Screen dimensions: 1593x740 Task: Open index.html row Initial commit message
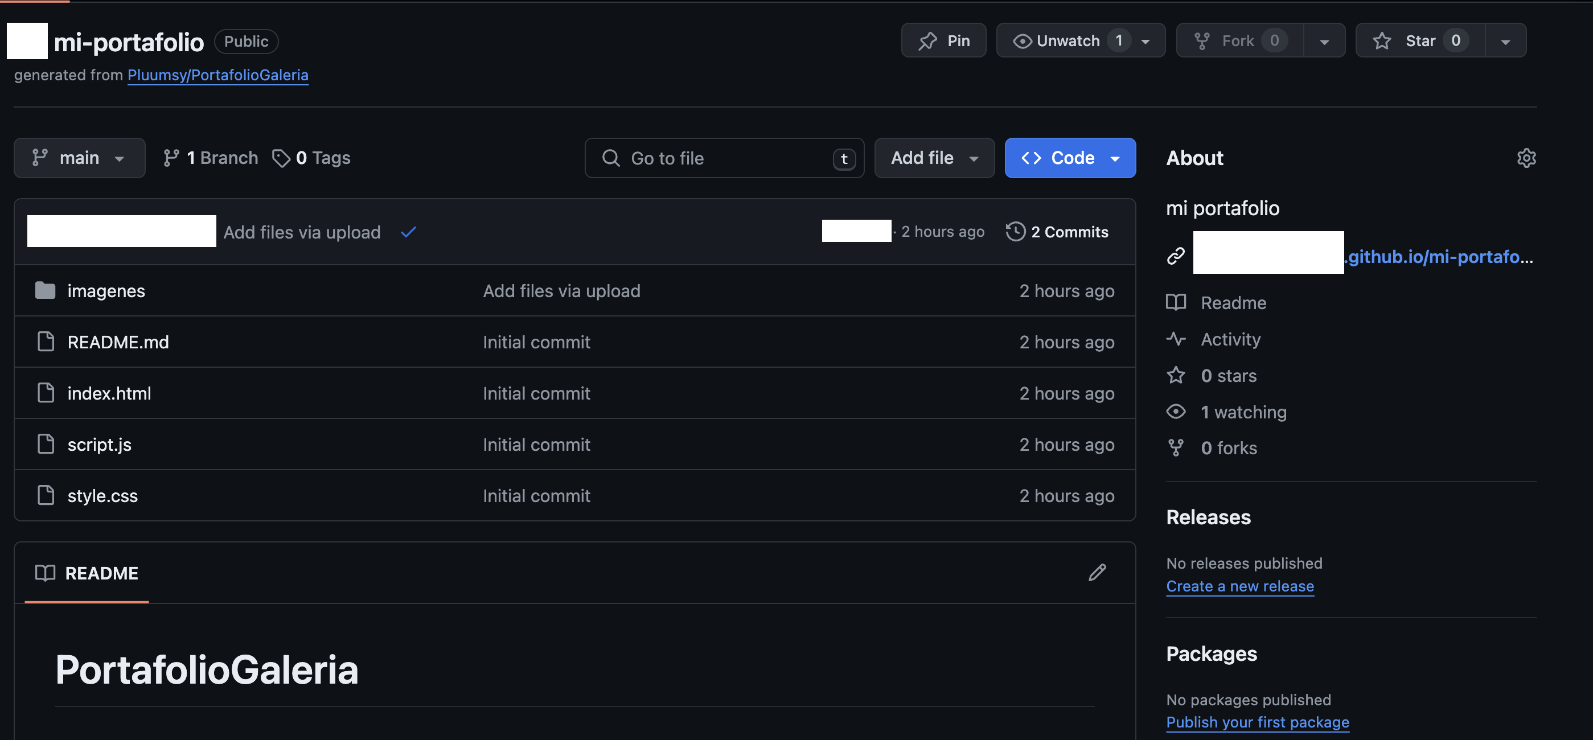point(537,393)
